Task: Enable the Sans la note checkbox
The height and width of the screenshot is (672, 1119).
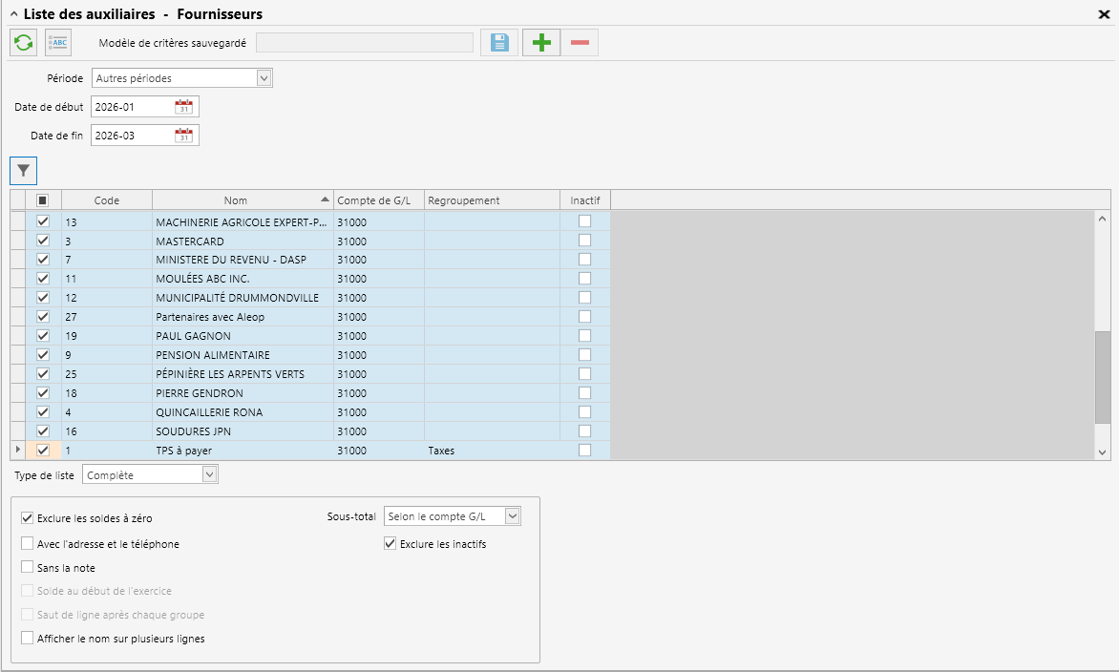Action: (x=27, y=567)
